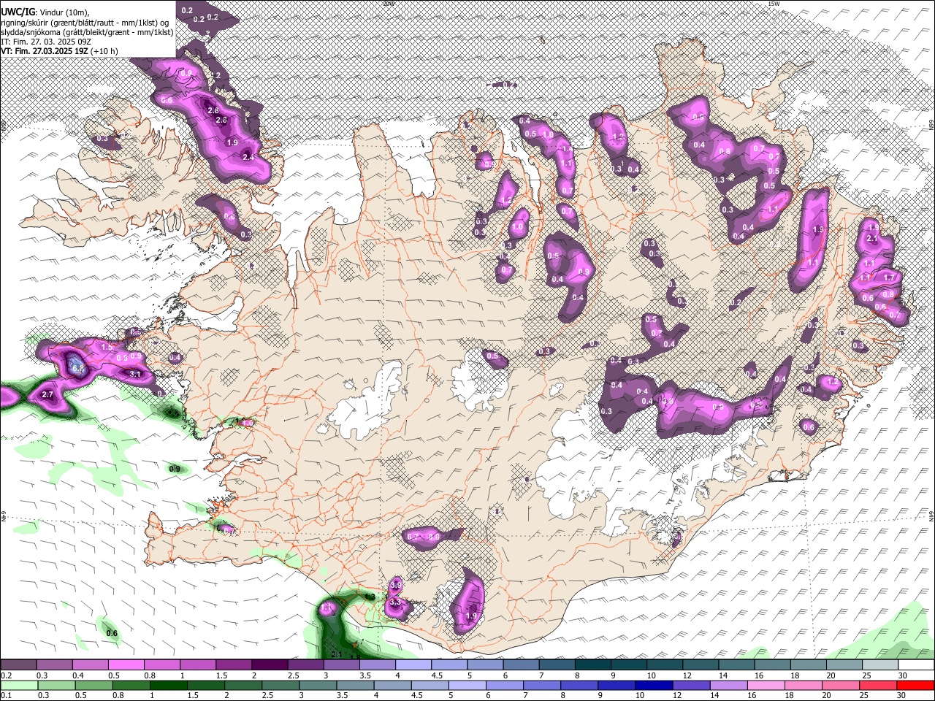This screenshot has height=701, width=935.
Task: Click the '20W' longitude label at top
Action: pos(388,4)
